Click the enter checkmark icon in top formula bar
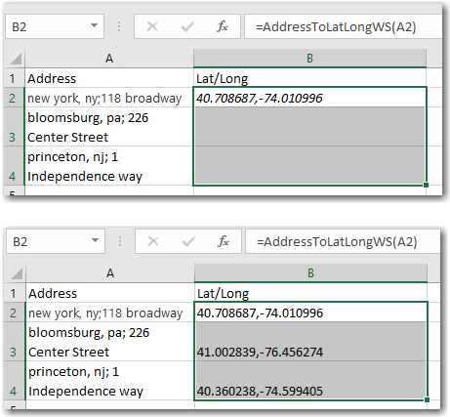This screenshot has height=417, width=450. point(187,26)
